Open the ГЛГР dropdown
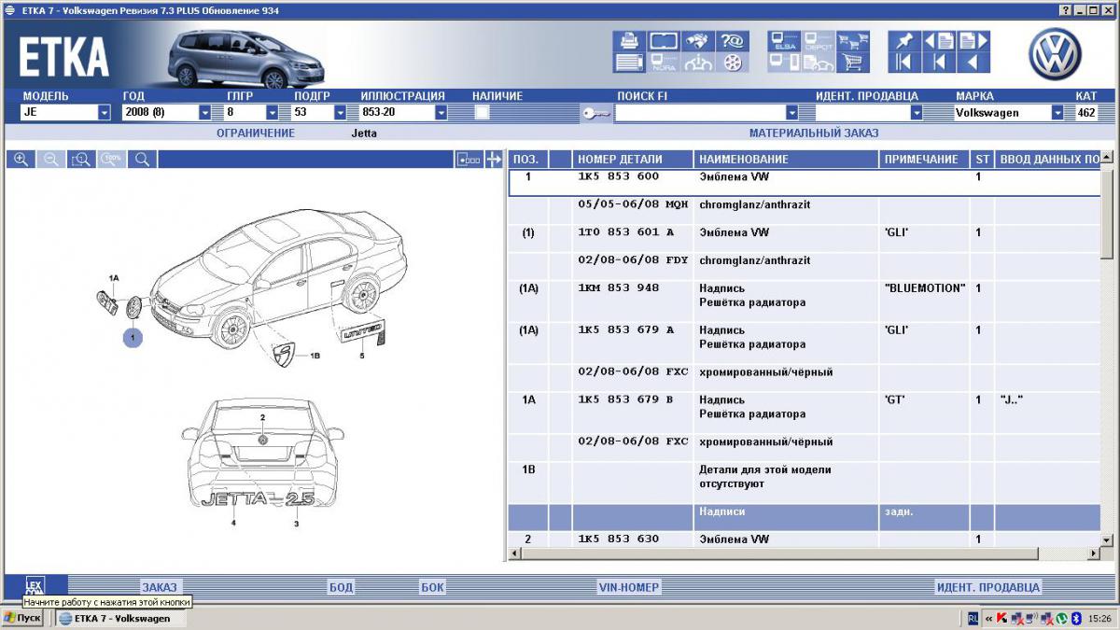Viewport: 1120px width, 630px height. pos(273,113)
